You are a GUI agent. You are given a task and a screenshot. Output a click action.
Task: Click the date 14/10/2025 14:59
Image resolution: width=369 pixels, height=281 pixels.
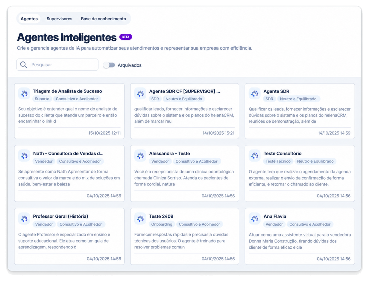334,133
